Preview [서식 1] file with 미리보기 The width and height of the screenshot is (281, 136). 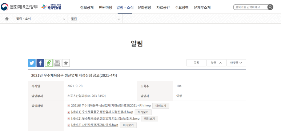click(143, 112)
